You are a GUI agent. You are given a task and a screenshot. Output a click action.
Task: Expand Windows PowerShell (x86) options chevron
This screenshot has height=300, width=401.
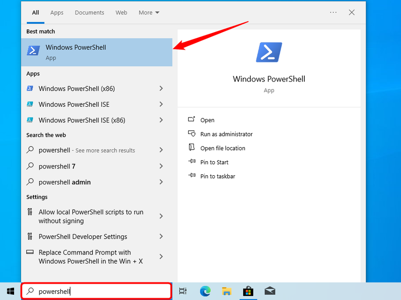[x=161, y=88]
